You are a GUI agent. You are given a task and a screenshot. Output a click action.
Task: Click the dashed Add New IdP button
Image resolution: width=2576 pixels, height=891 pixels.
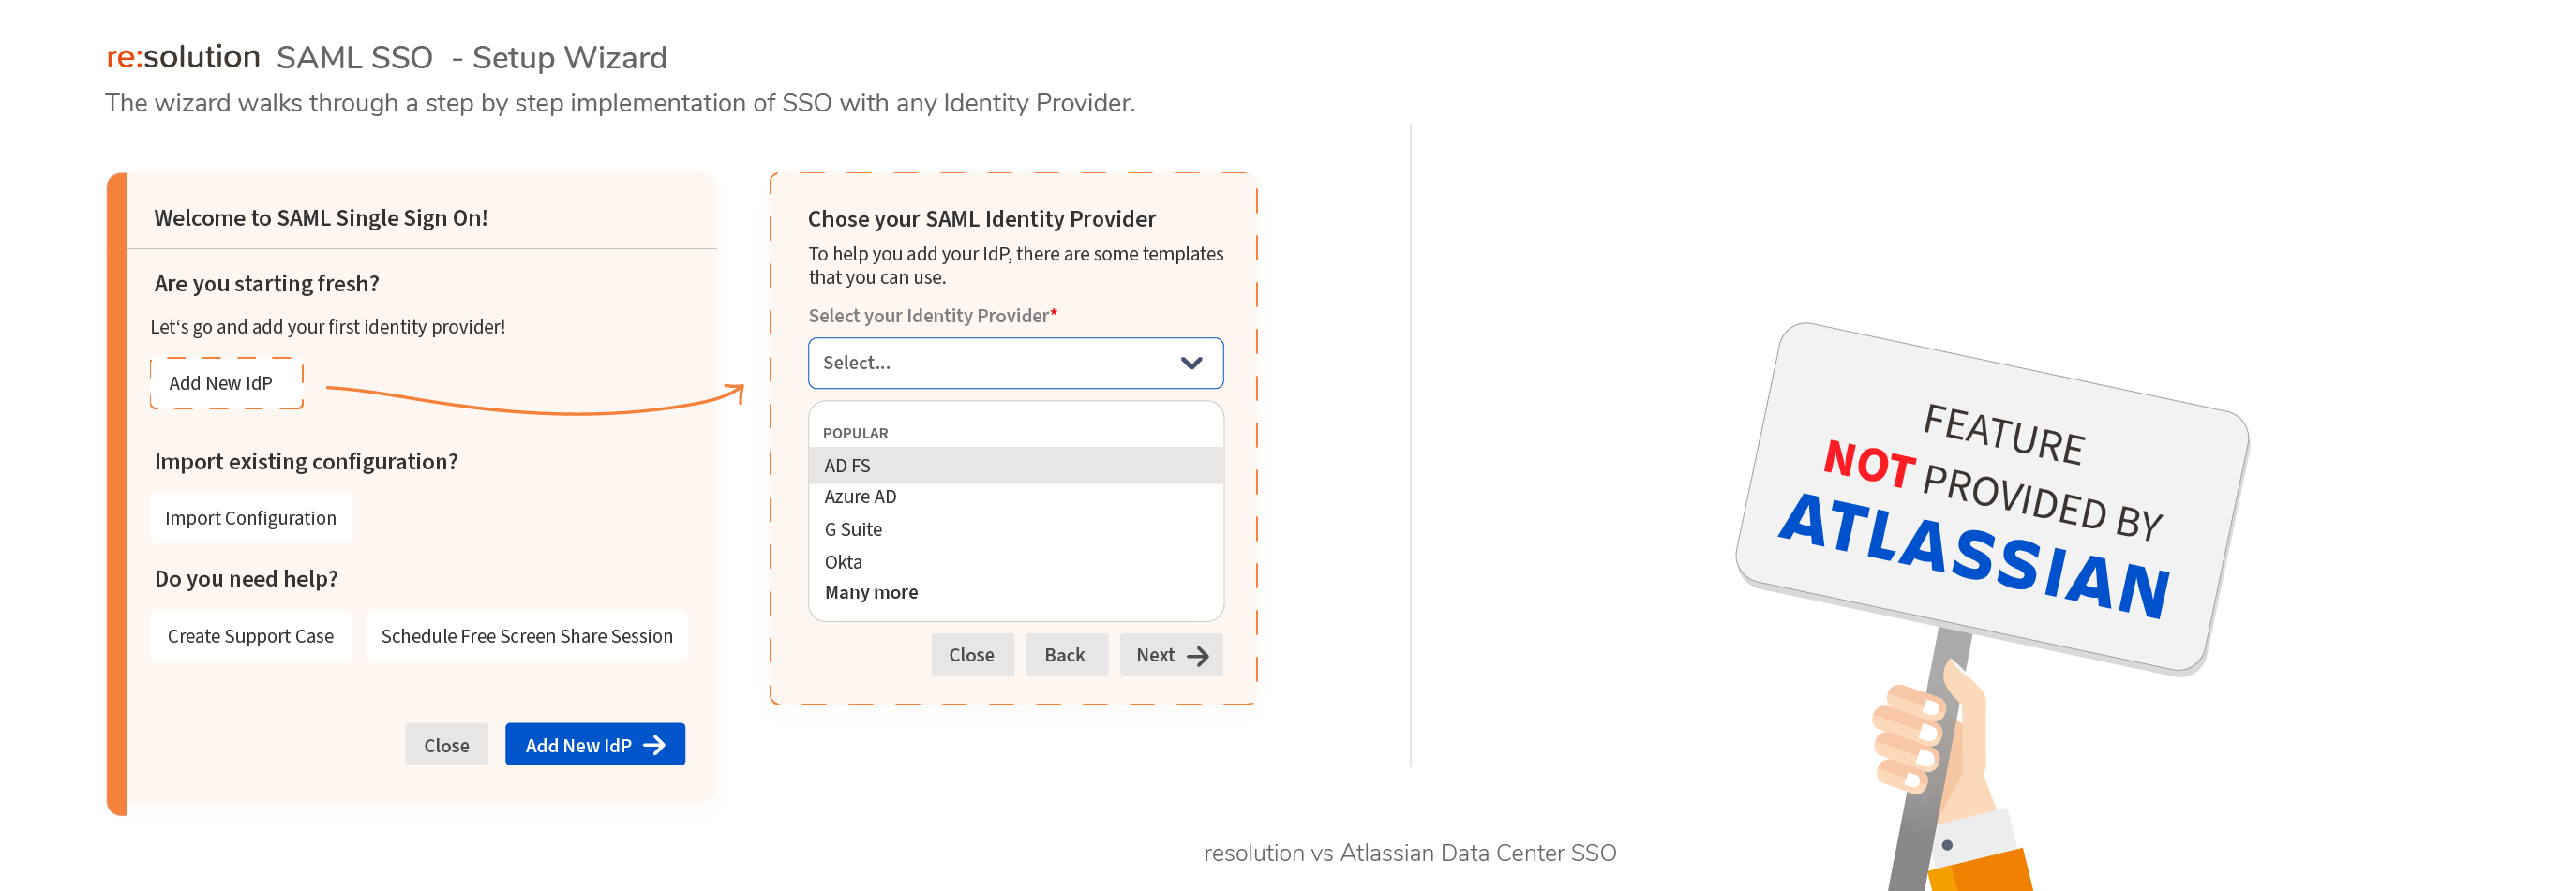click(x=226, y=383)
